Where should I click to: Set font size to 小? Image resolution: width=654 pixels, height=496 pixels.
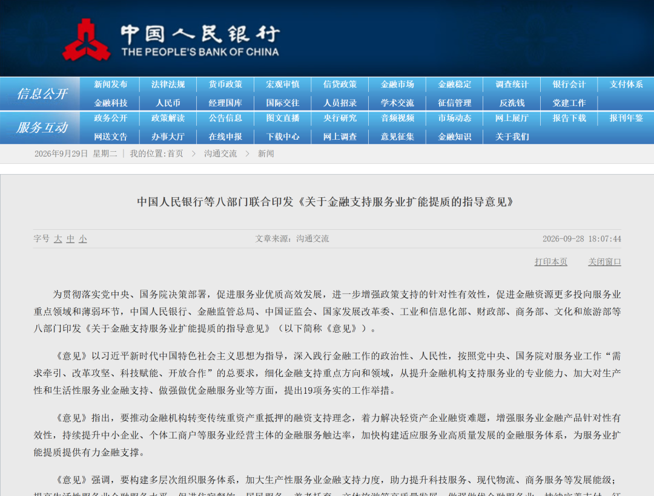(x=83, y=239)
